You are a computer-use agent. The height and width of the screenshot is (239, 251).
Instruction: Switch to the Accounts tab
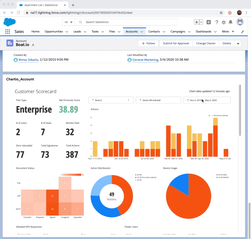click(133, 32)
